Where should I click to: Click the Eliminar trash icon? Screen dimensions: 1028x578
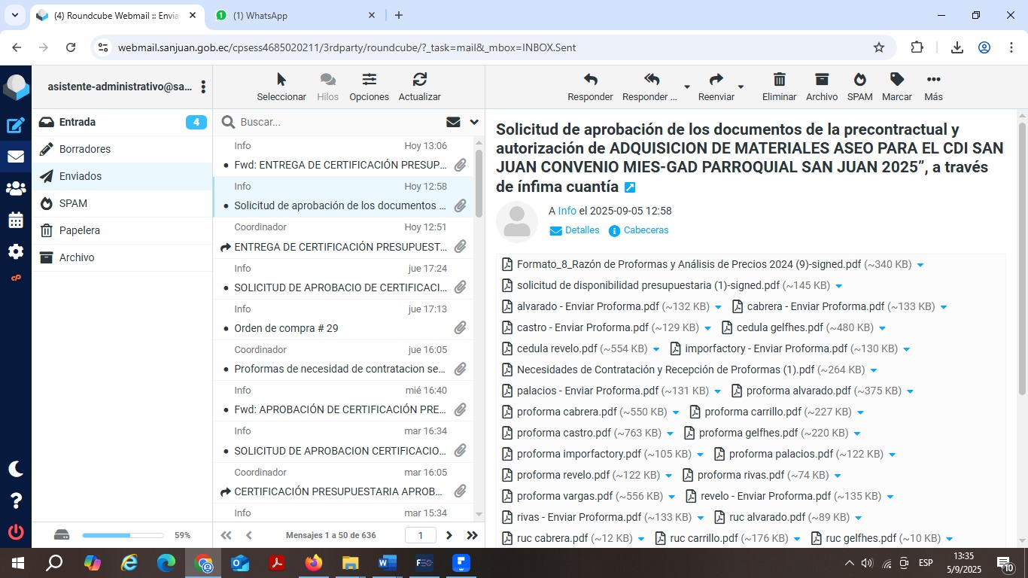[x=779, y=80]
